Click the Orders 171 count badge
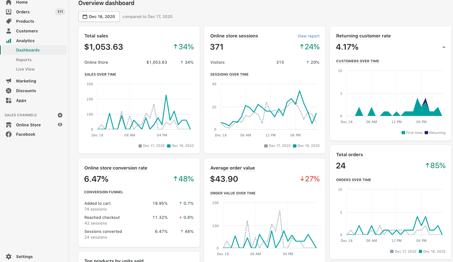The image size is (453, 262). 60,12
